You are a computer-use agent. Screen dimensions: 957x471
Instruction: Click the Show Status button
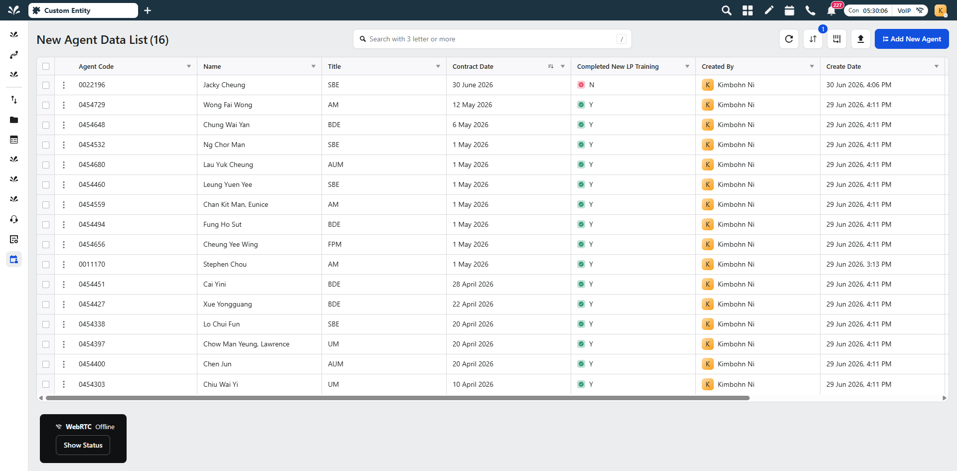[x=83, y=445]
